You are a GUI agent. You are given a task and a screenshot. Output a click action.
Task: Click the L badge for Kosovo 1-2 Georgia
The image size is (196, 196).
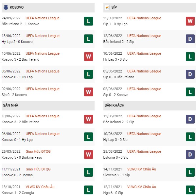click(88, 190)
